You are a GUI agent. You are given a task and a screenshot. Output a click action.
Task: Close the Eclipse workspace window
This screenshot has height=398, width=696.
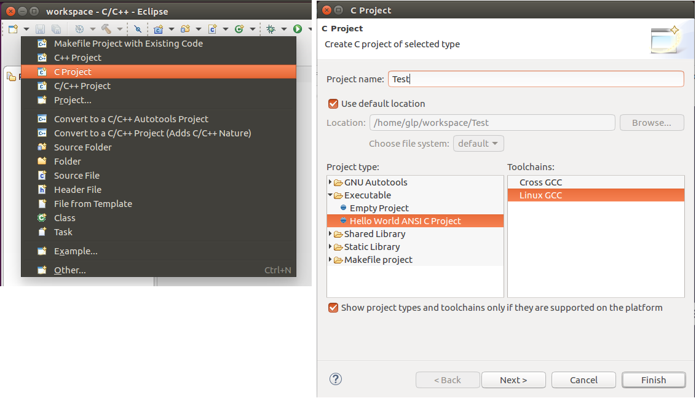pyautogui.click(x=10, y=11)
